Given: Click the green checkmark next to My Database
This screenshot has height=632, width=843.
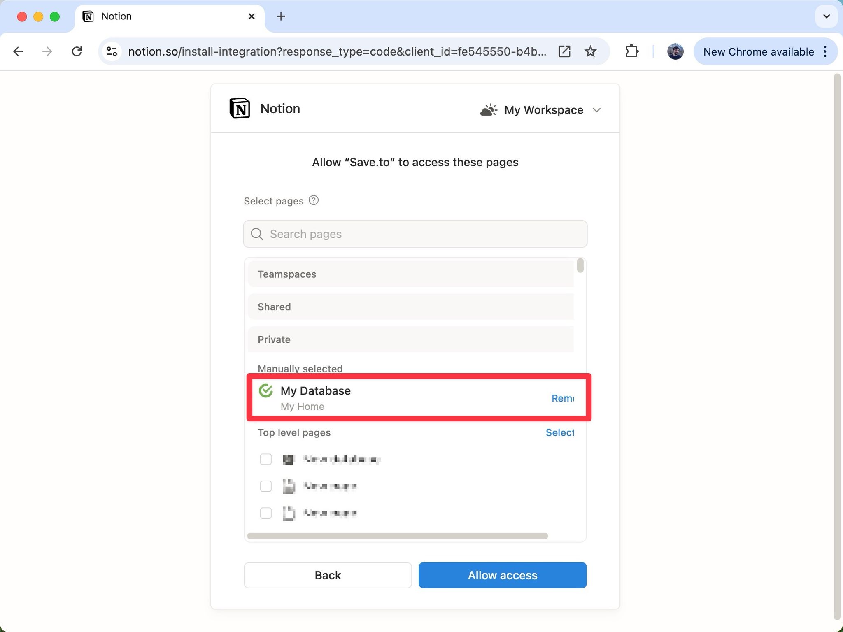Looking at the screenshot, I should point(266,390).
